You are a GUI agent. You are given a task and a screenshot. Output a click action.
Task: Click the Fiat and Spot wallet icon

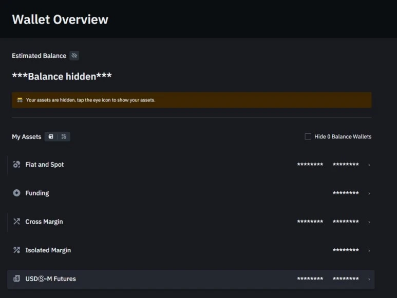16,164
